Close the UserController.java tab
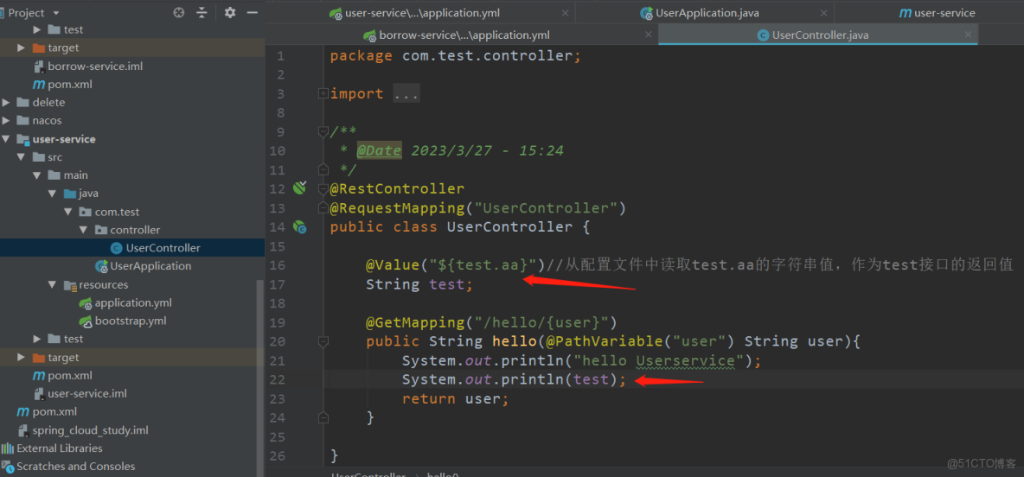Viewport: 1024px width, 477px height. (x=968, y=35)
